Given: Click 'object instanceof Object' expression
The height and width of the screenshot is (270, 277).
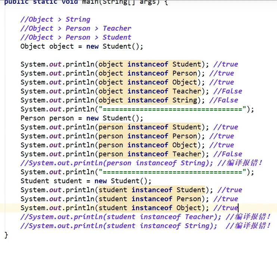Looking at the screenshot, I should click(148, 82).
